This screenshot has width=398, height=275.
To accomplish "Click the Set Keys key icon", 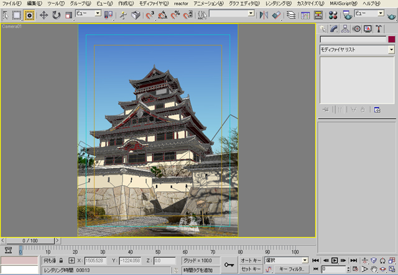I will (229, 264).
